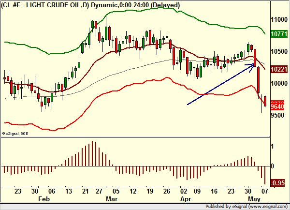Click the 02 date label above Apr

184,191
